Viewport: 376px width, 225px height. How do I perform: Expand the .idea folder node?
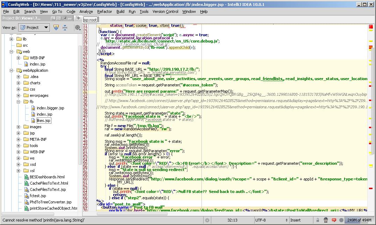click(19, 77)
